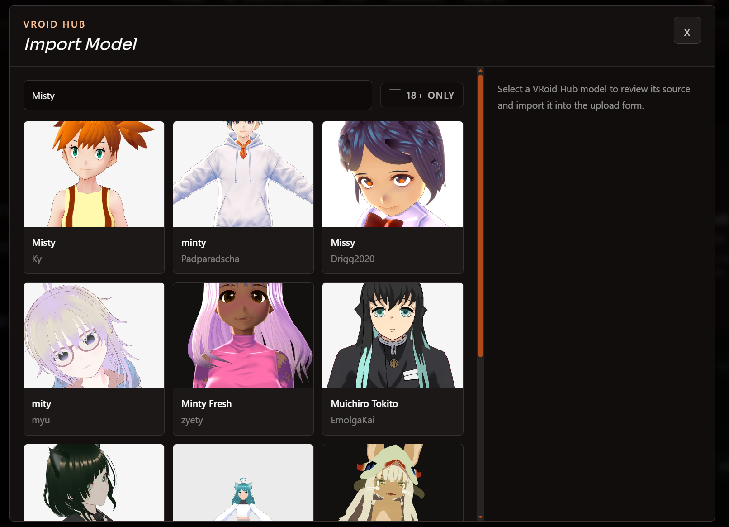The image size is (729, 527).
Task: Click the 'mity' model title text
Action: (x=42, y=404)
